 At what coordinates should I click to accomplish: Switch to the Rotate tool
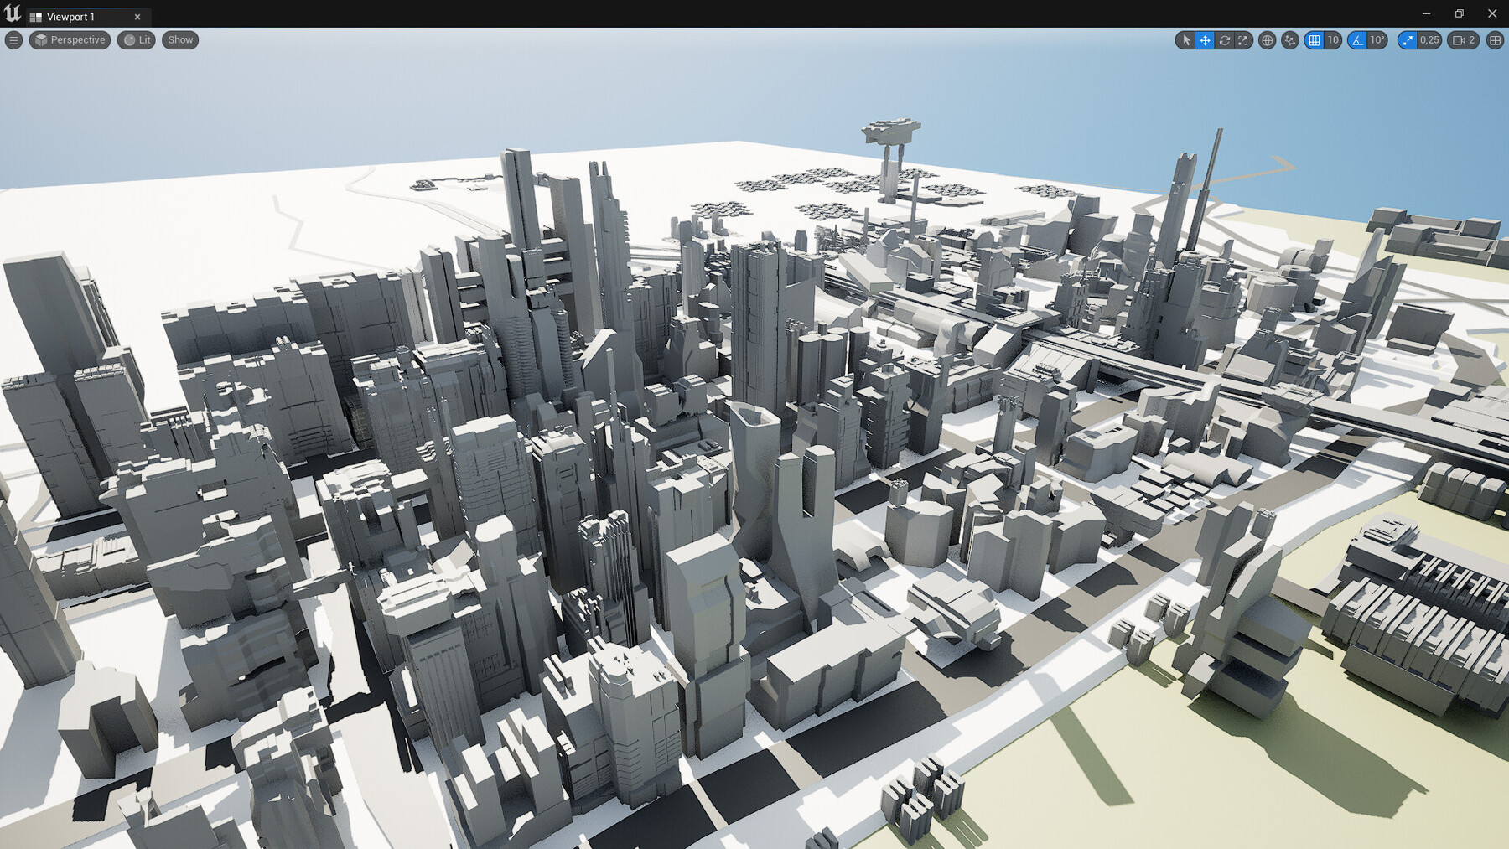pyautogui.click(x=1225, y=40)
